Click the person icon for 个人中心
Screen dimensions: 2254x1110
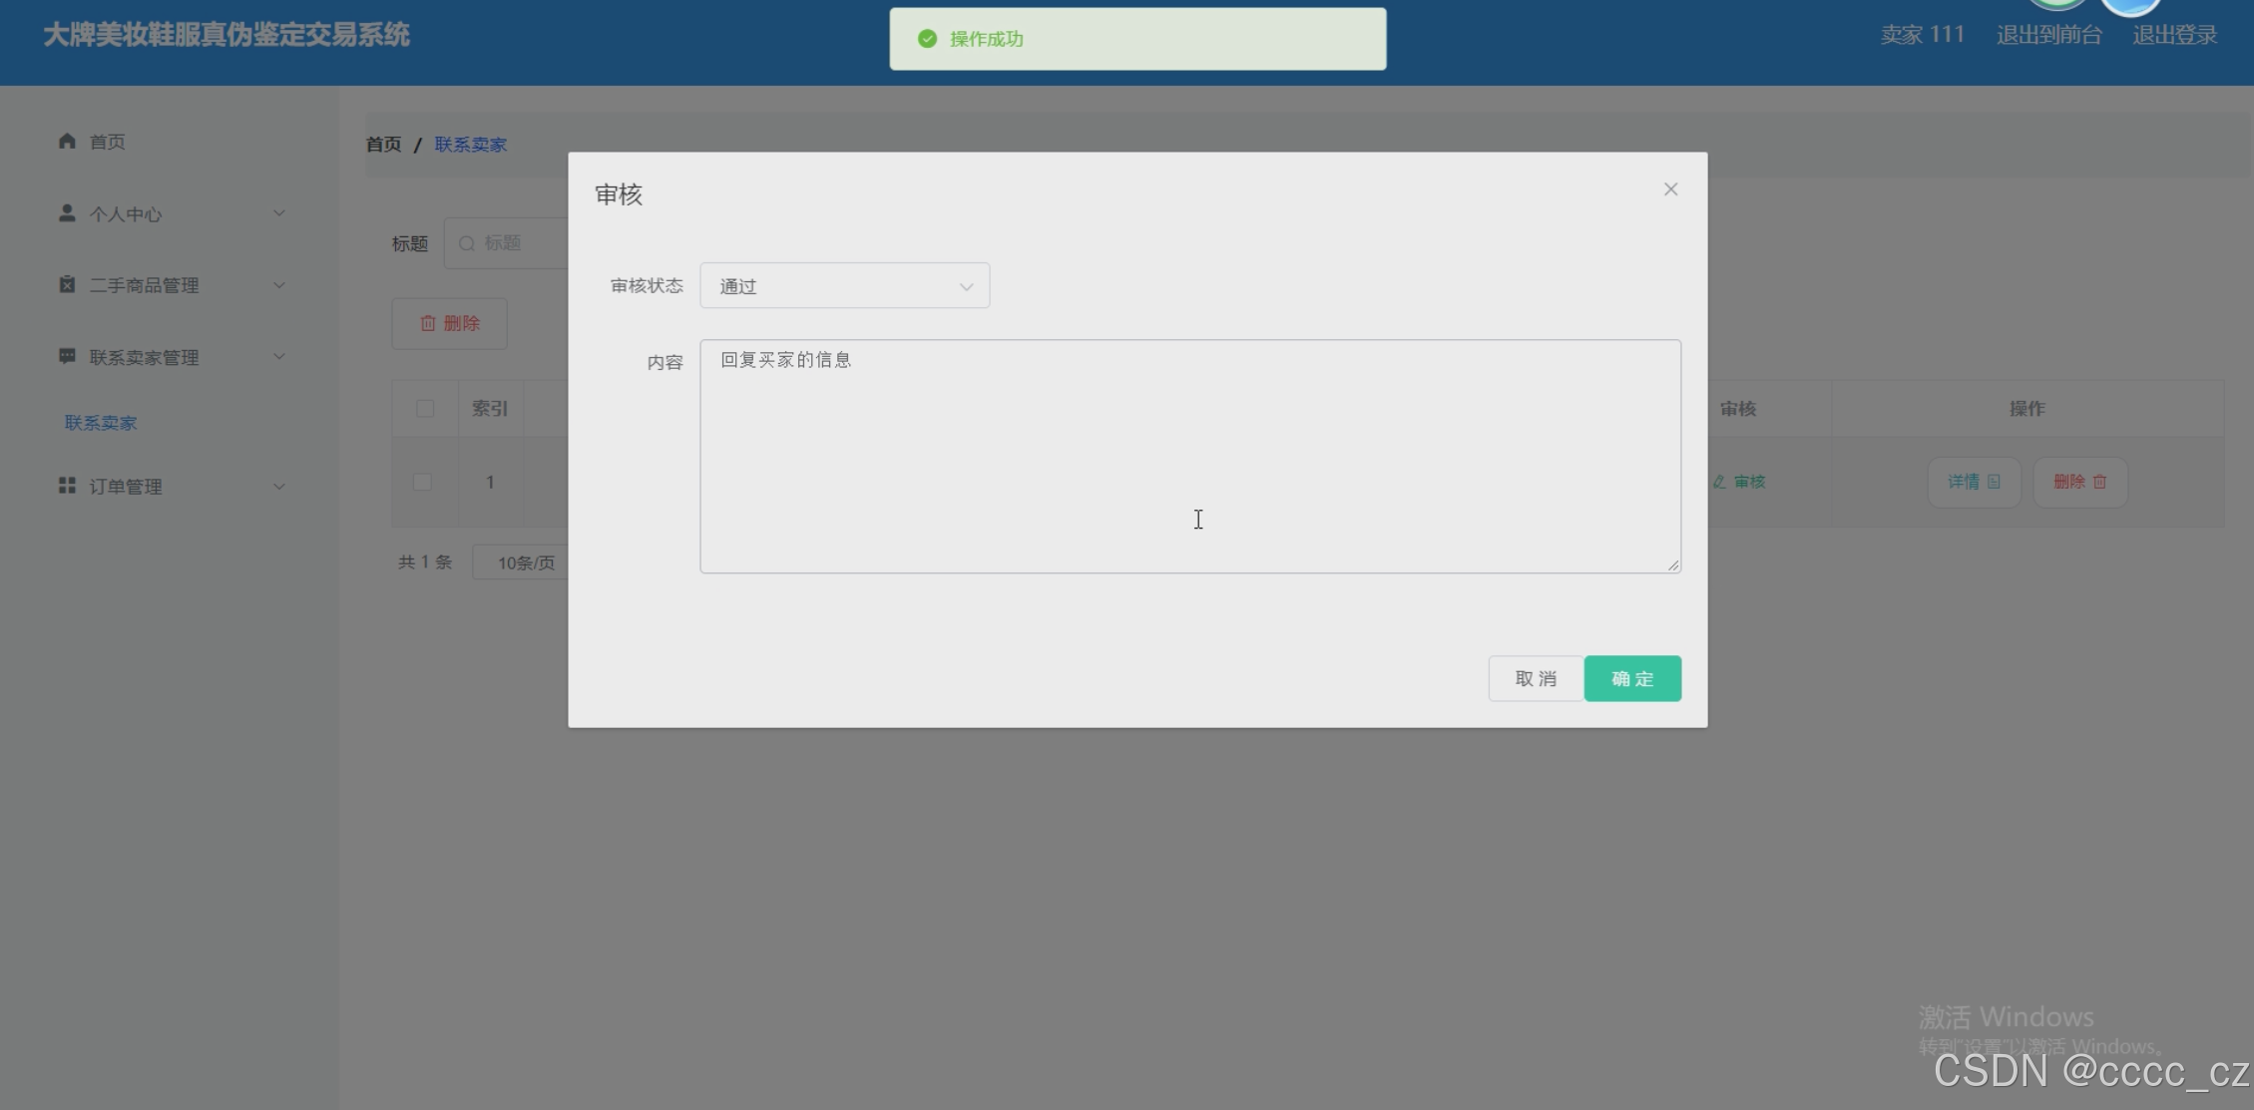point(67,213)
